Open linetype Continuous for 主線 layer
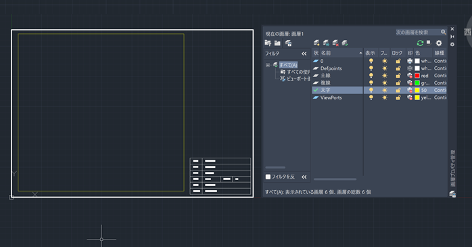472x247 pixels. pos(440,76)
